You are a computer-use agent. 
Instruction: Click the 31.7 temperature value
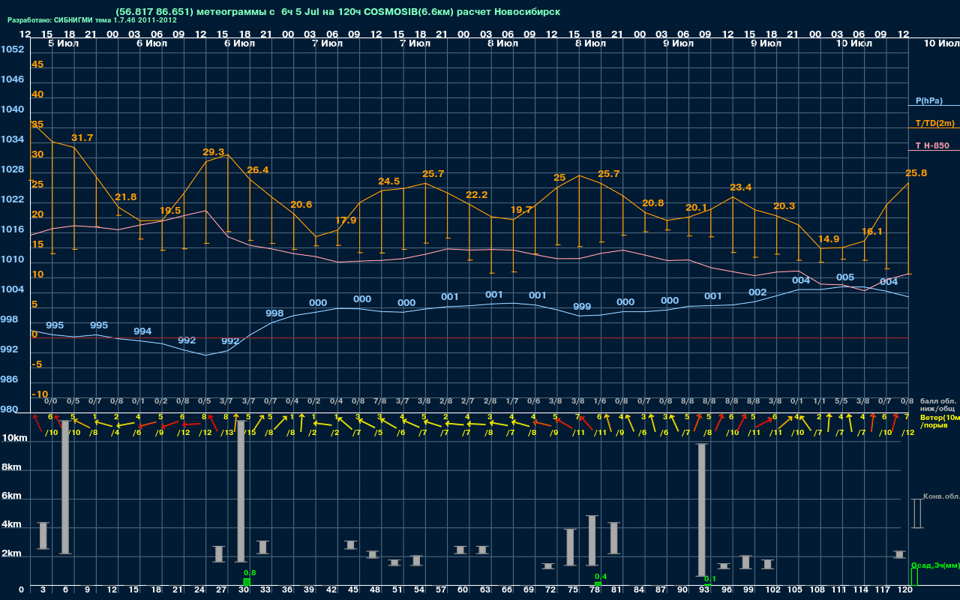pos(82,138)
